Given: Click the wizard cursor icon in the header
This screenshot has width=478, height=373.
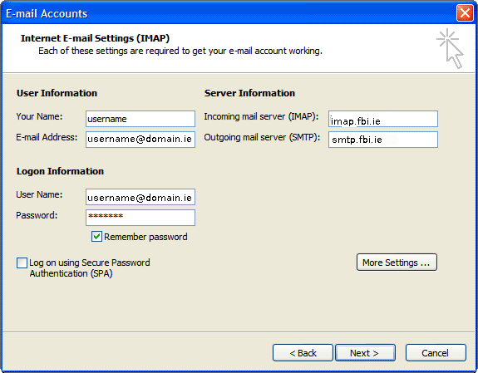Looking at the screenshot, I should coord(450,48).
